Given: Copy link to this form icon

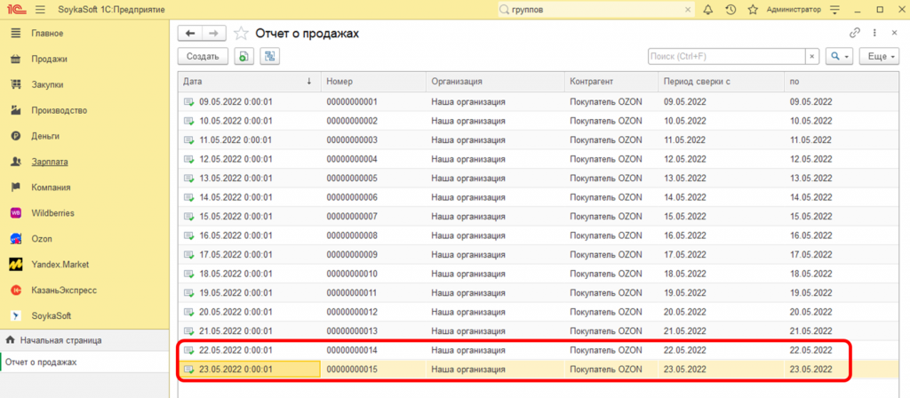Looking at the screenshot, I should pos(855,33).
